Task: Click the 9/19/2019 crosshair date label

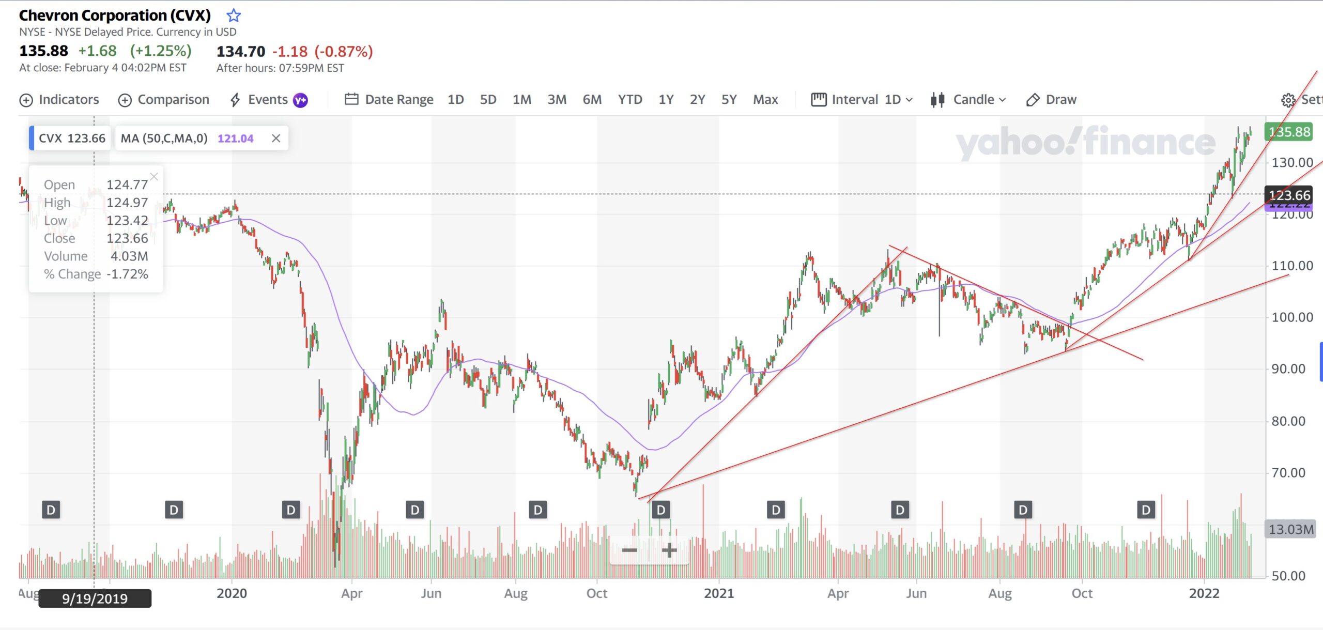Action: tap(95, 598)
